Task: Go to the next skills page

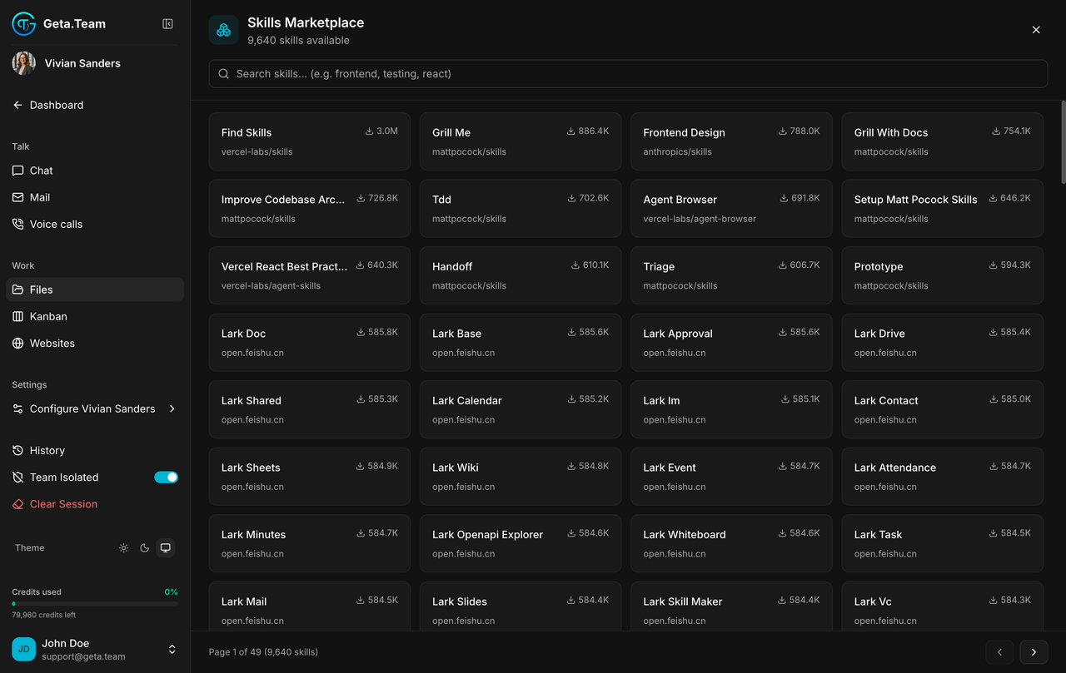Action: click(1034, 652)
